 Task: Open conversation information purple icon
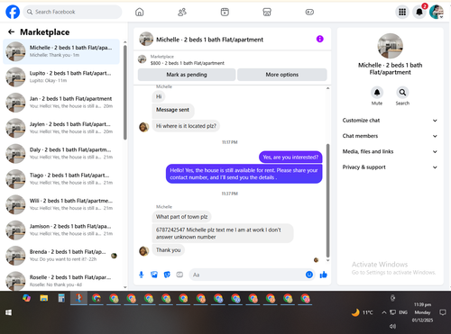pyautogui.click(x=320, y=39)
